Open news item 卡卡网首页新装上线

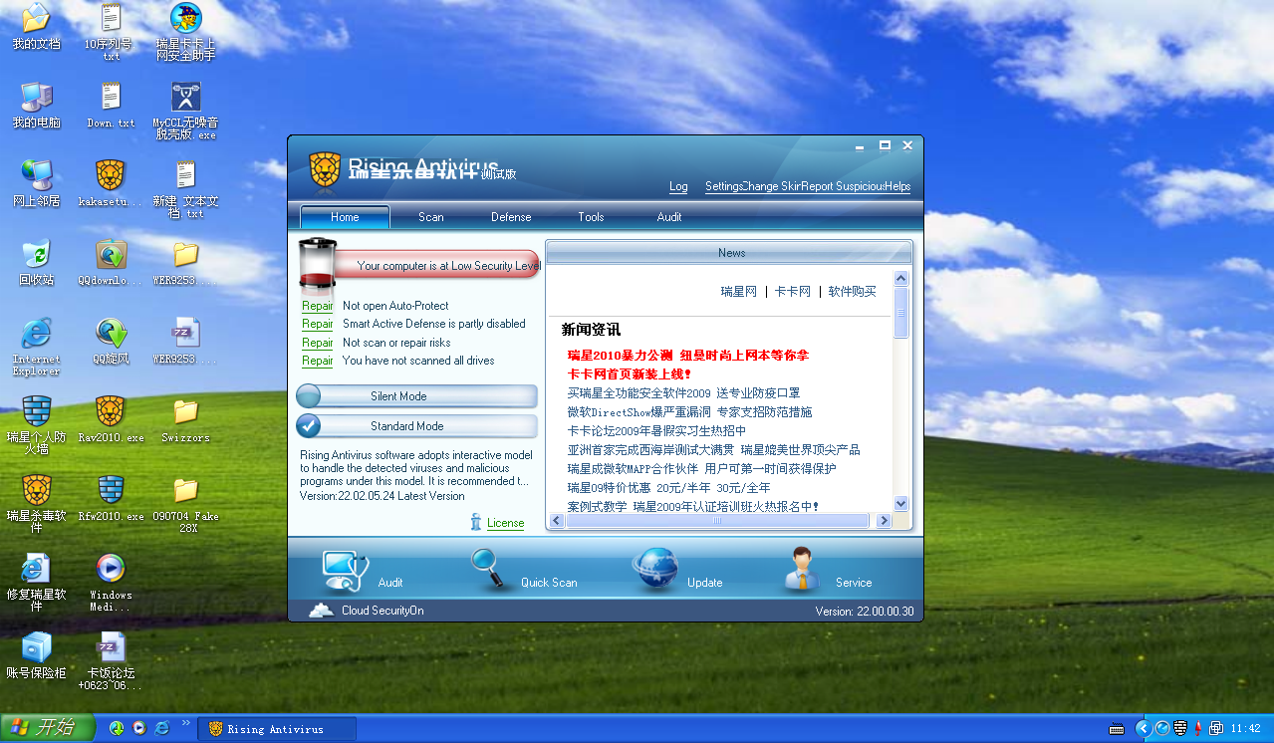click(x=630, y=373)
